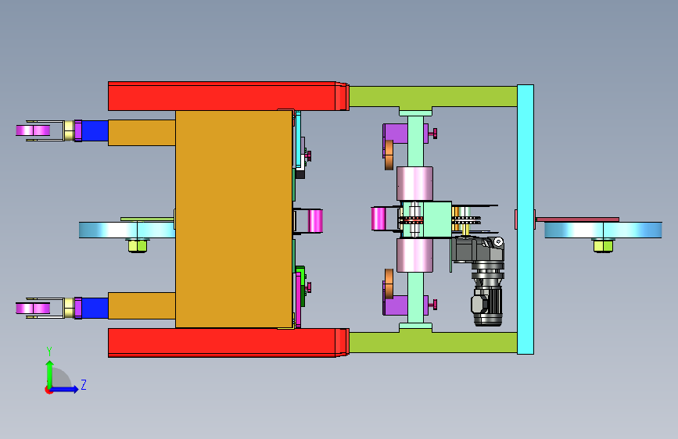The width and height of the screenshot is (678, 439).
Task: Pick the cyan vertical end plate
Action: click(x=526, y=219)
